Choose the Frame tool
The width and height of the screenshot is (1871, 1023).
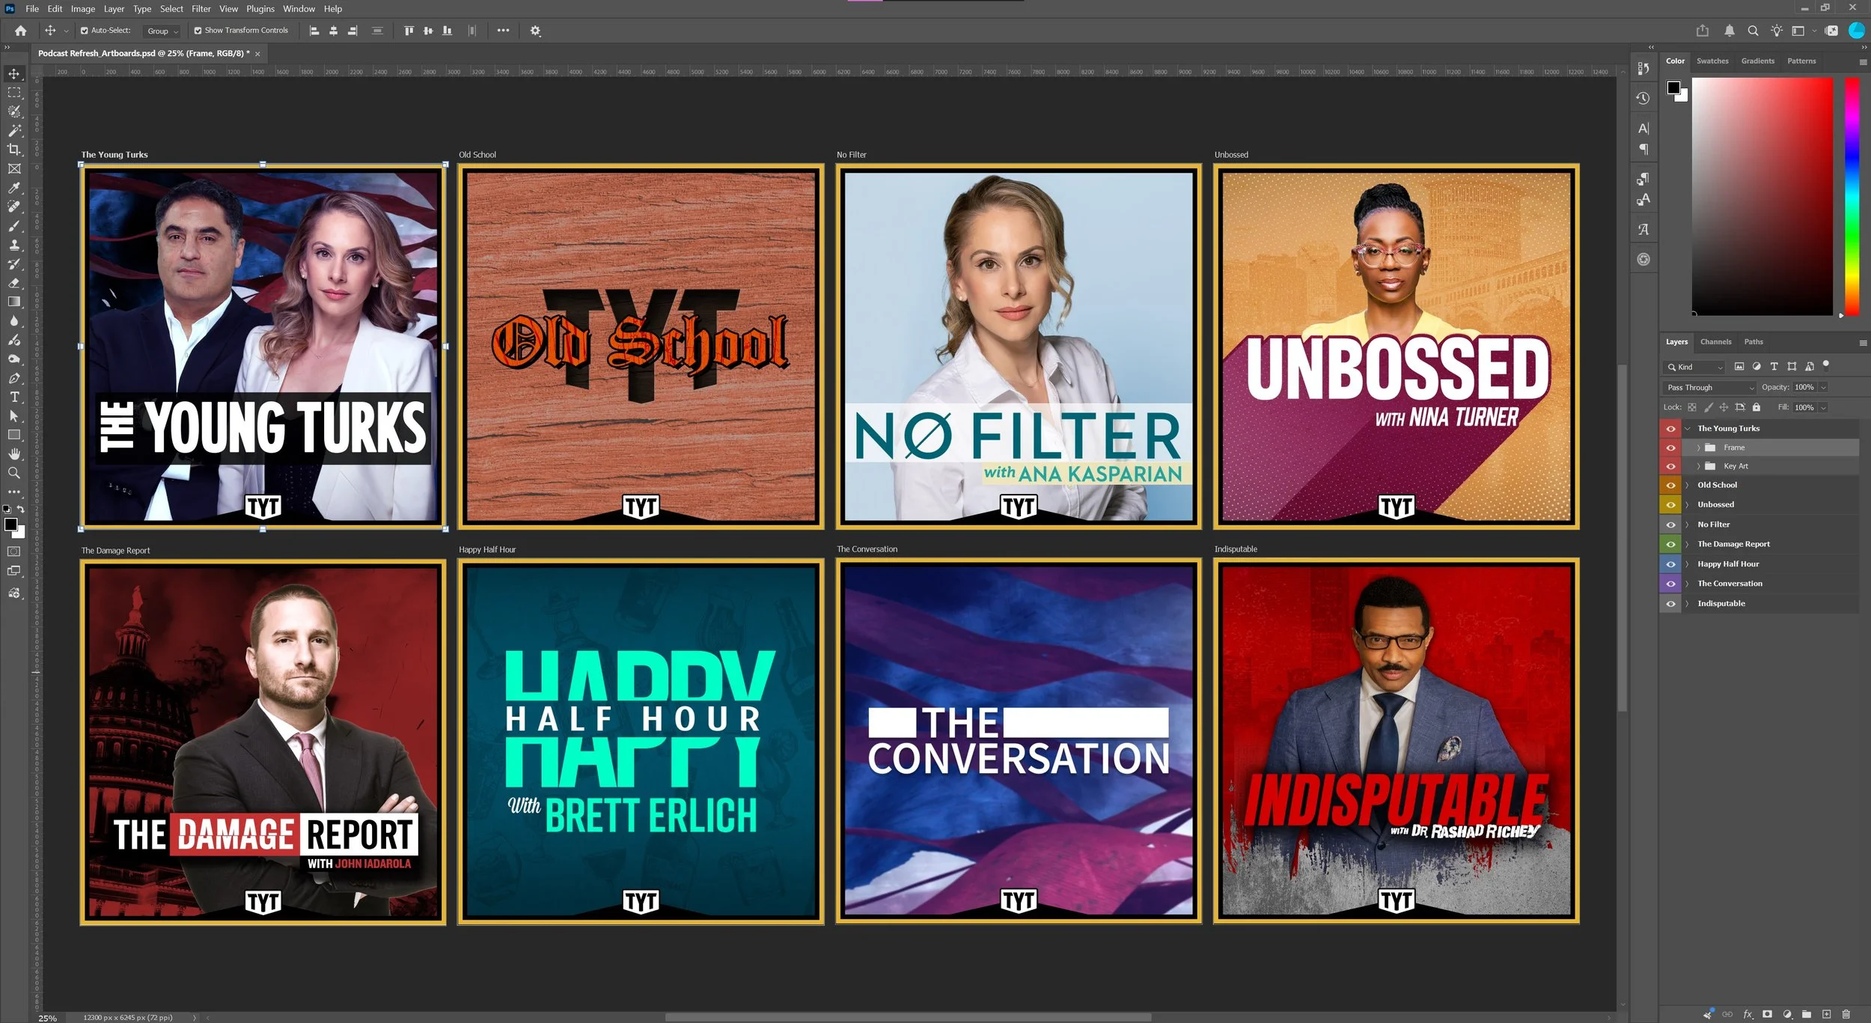coord(14,169)
